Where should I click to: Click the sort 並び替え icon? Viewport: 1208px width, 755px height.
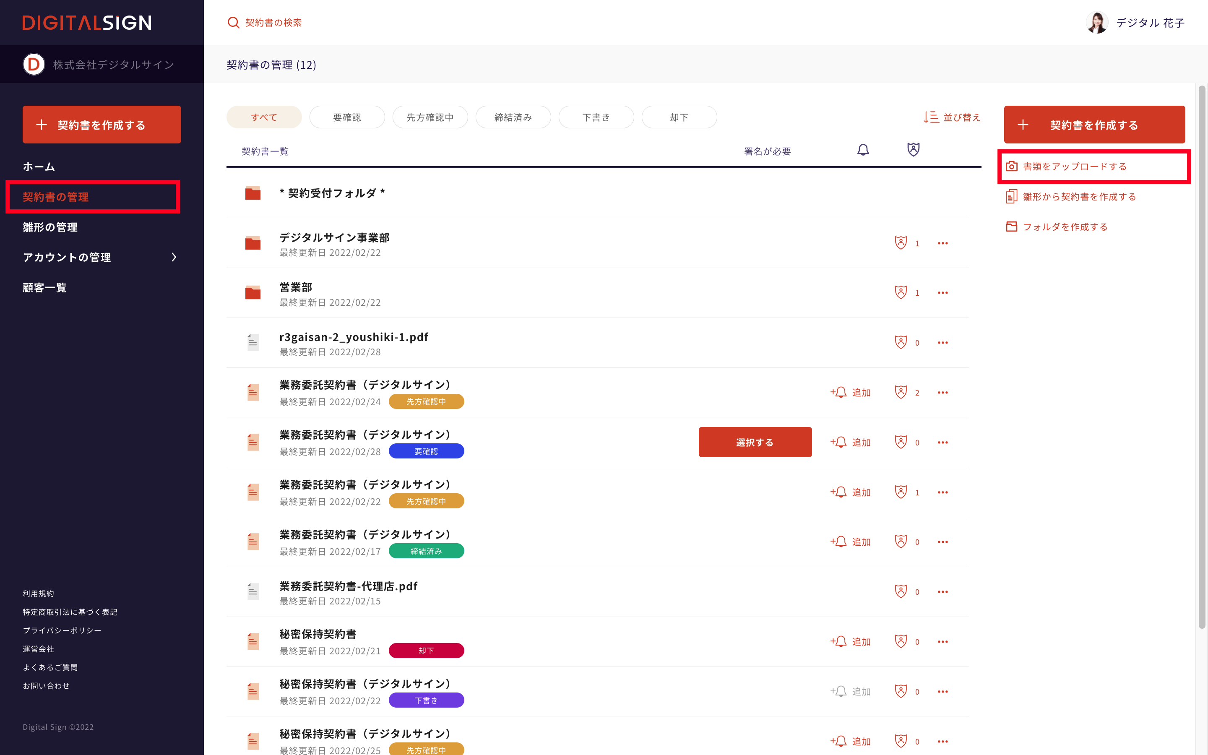click(x=931, y=117)
